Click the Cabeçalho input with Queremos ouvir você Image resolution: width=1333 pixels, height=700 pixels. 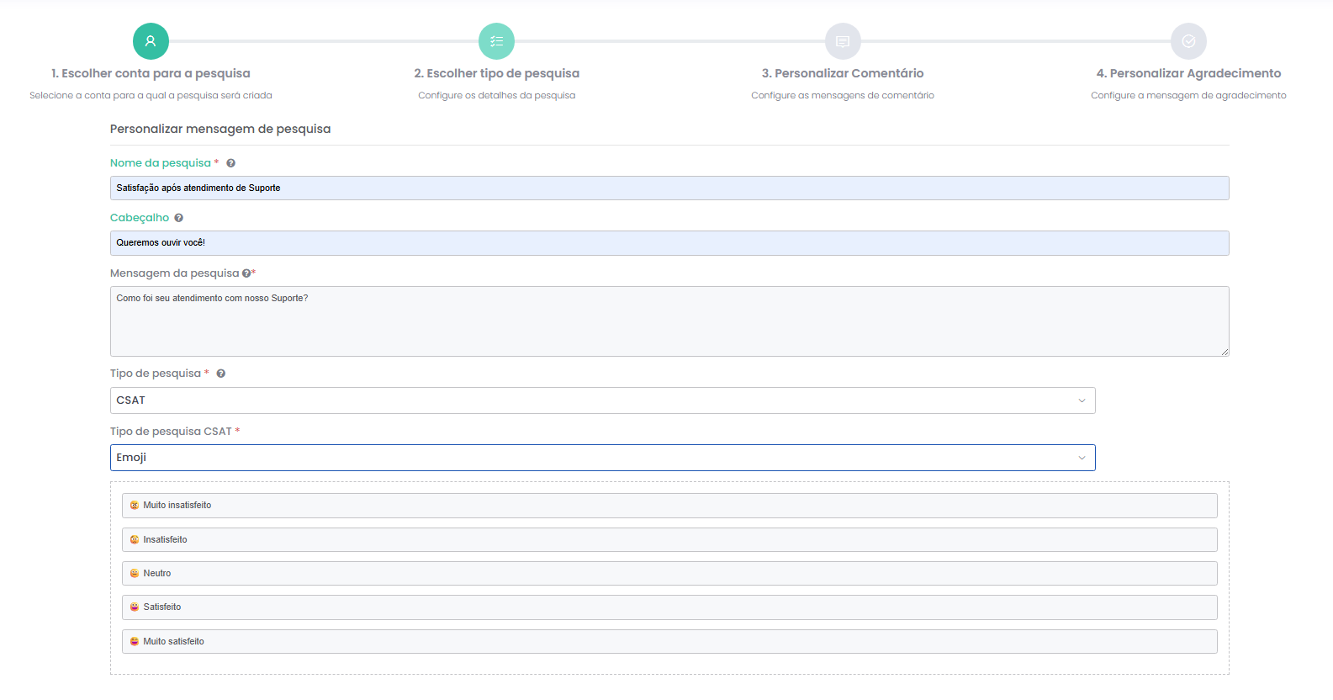tap(669, 243)
